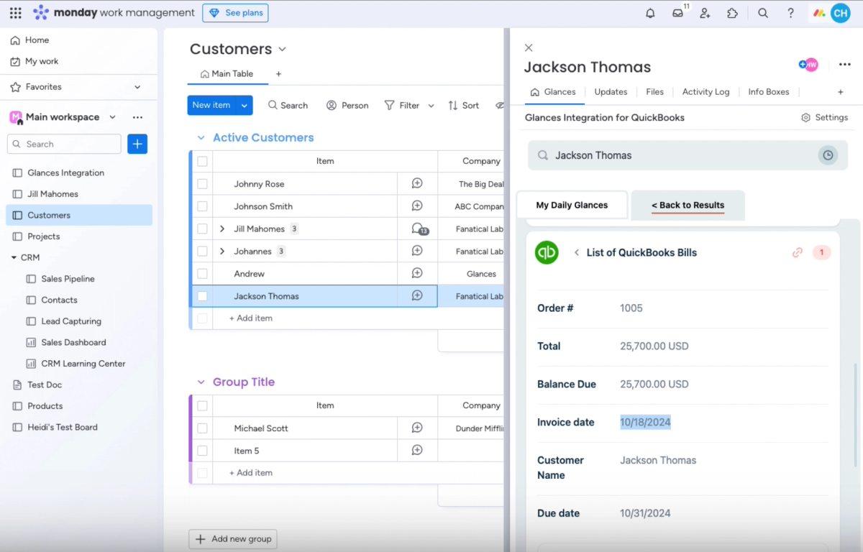863x552 pixels.
Task: Click Back to Results
Action: 688,205
